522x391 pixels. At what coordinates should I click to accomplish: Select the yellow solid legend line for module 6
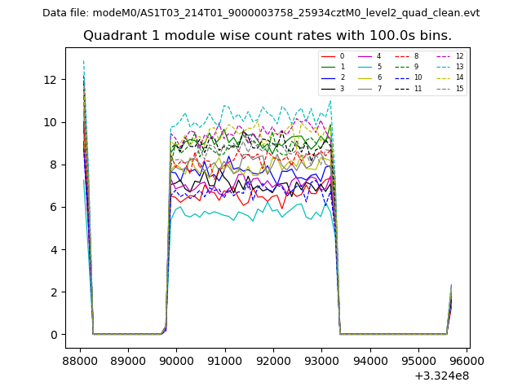tap(364, 77)
